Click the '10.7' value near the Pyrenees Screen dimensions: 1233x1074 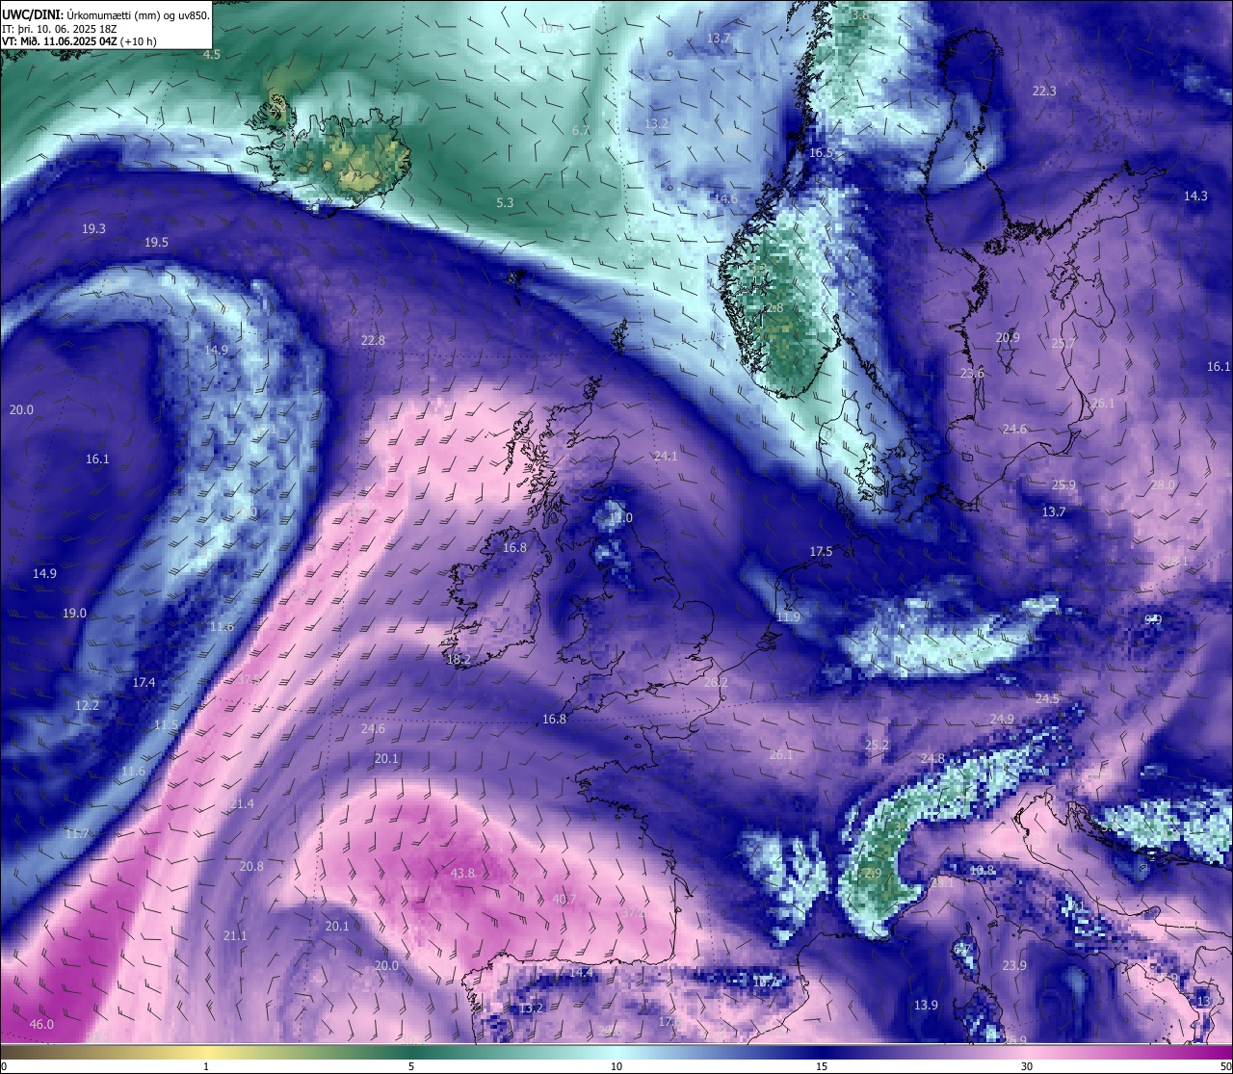tap(764, 982)
